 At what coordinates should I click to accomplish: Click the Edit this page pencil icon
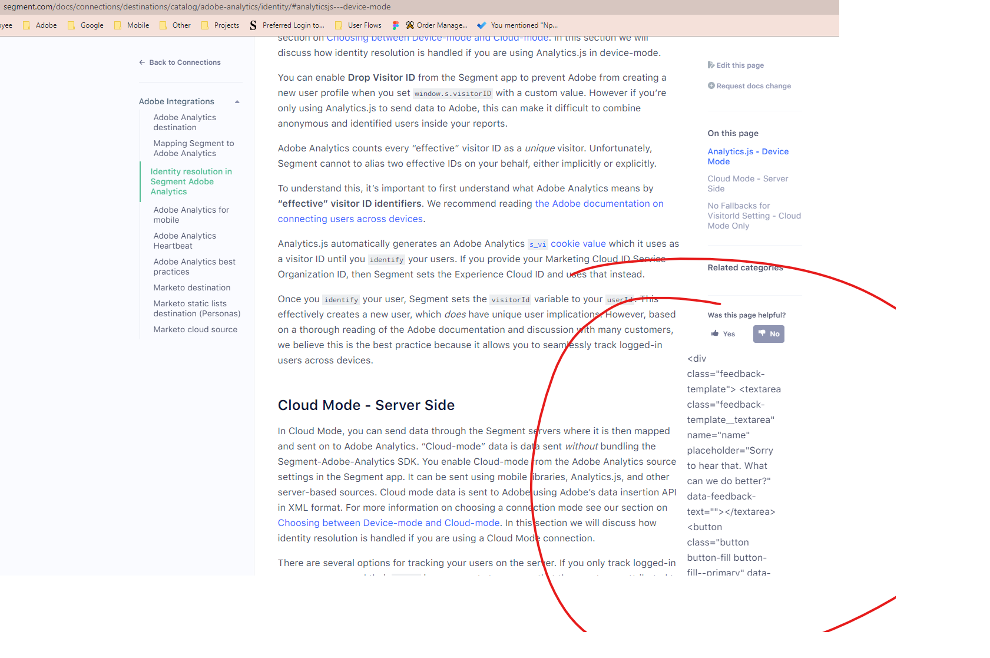pyautogui.click(x=711, y=65)
